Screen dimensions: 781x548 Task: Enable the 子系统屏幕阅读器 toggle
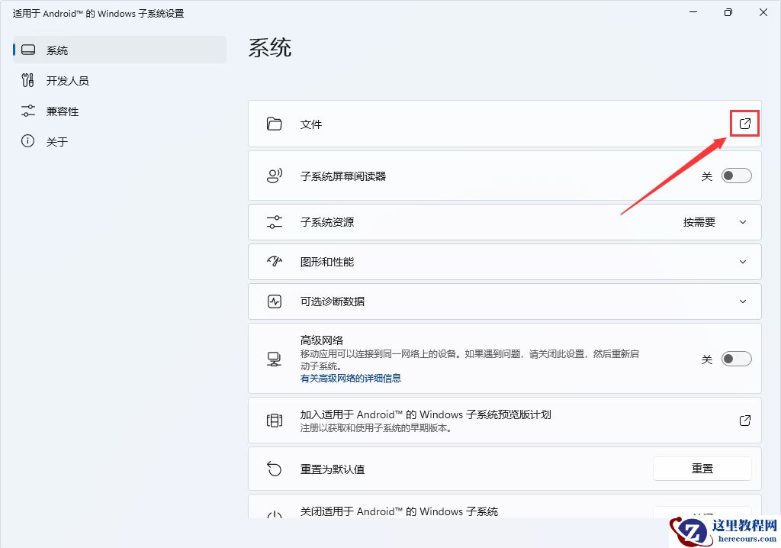[x=735, y=175]
